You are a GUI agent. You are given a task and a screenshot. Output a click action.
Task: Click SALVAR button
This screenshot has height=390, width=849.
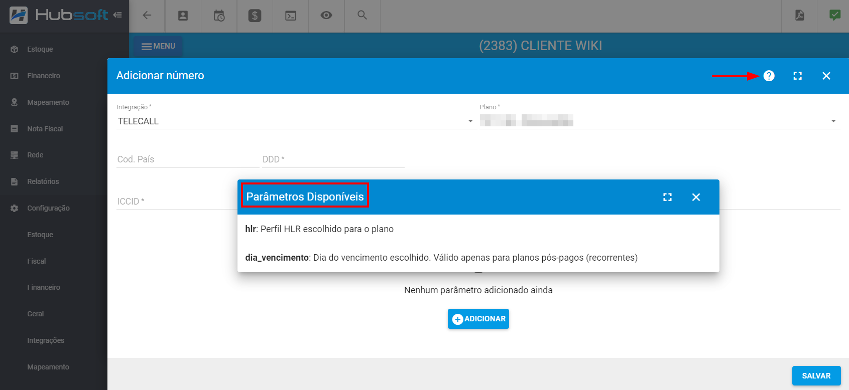pos(816,376)
